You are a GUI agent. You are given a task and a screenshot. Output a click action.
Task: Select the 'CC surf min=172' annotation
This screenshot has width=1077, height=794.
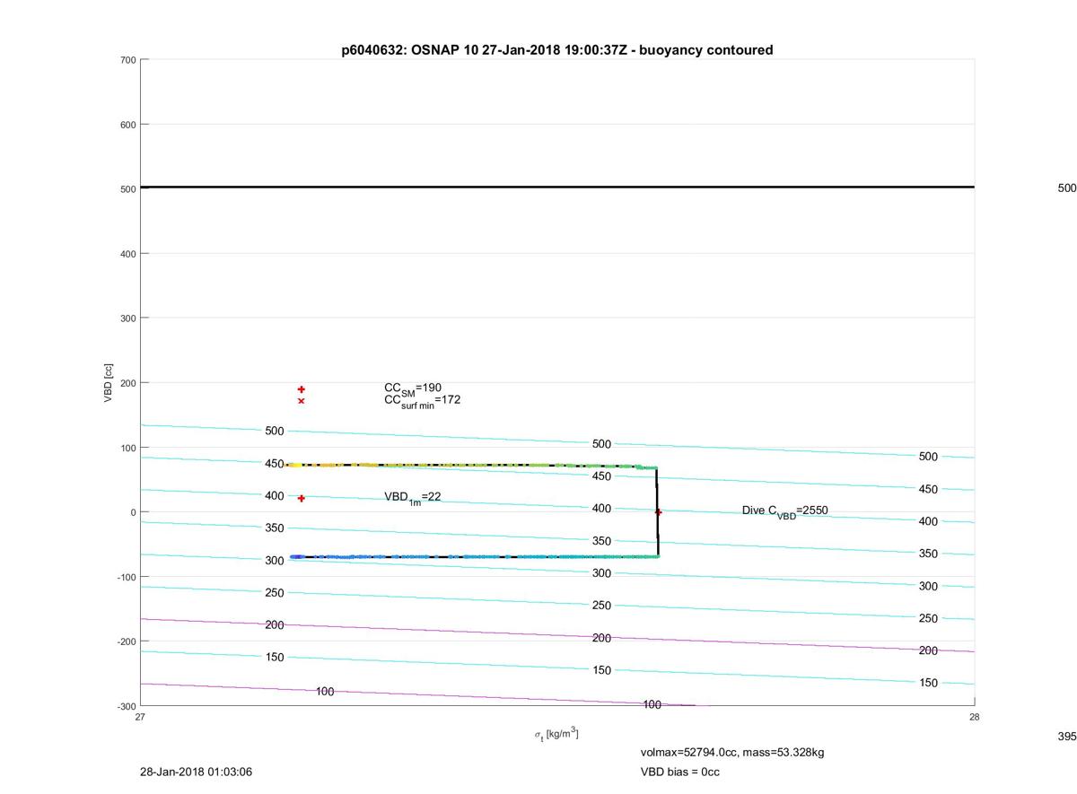[423, 400]
